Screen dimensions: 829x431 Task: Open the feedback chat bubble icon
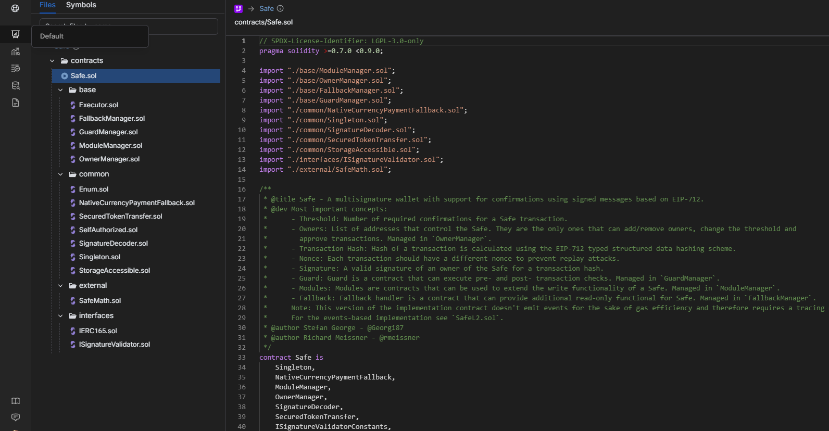(16, 417)
